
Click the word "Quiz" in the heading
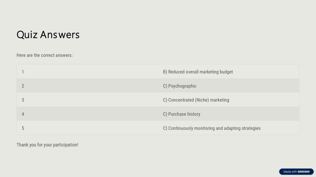pos(27,35)
